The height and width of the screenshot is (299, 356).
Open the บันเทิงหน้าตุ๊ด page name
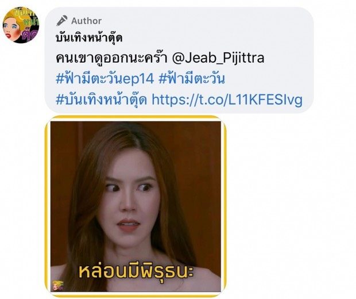(89, 37)
